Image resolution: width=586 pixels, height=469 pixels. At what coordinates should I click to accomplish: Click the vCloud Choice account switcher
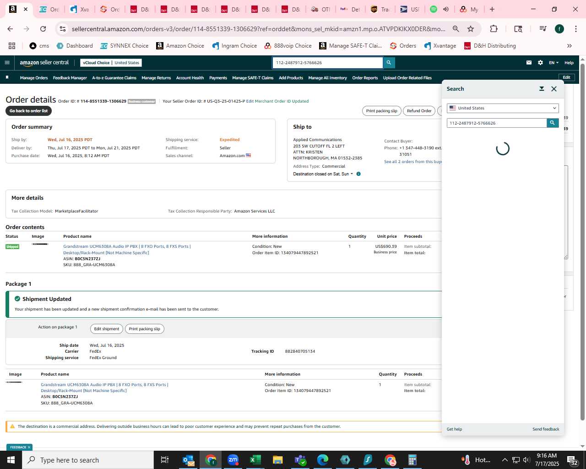111,63
